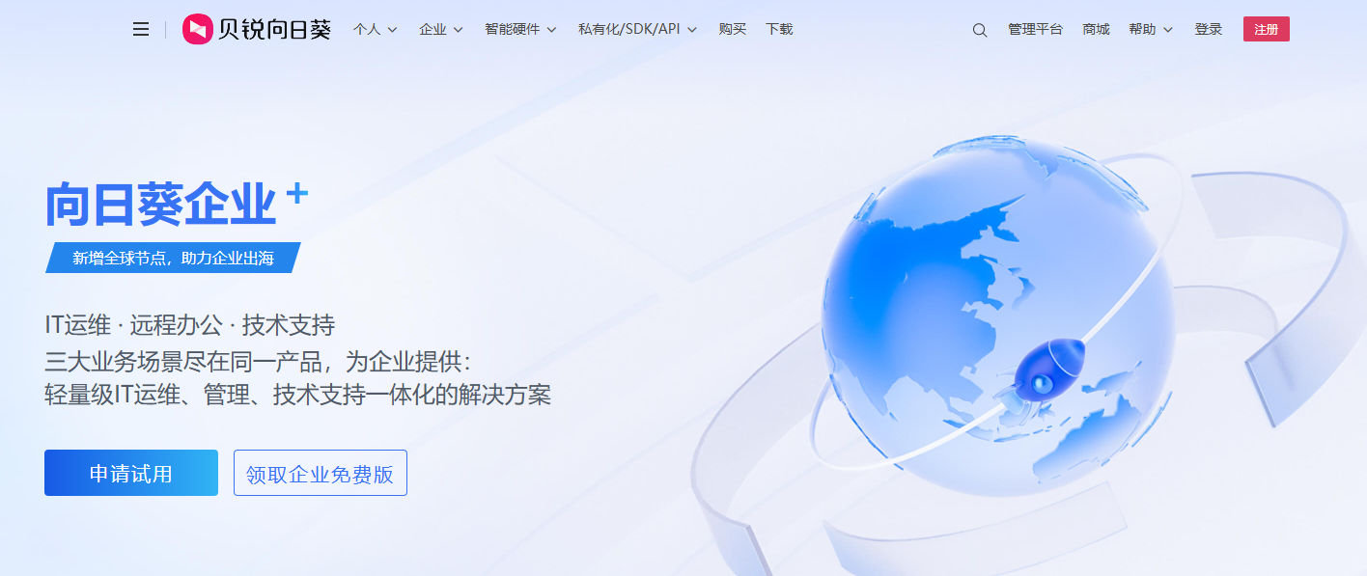
Task: Open the 下载 menu item
Action: point(779,30)
